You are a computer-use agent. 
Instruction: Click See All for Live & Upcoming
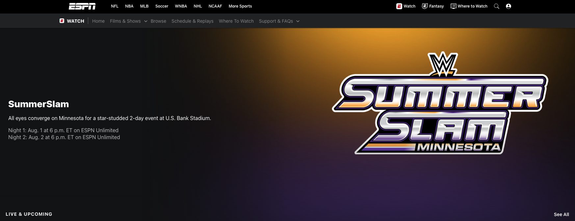point(561,214)
